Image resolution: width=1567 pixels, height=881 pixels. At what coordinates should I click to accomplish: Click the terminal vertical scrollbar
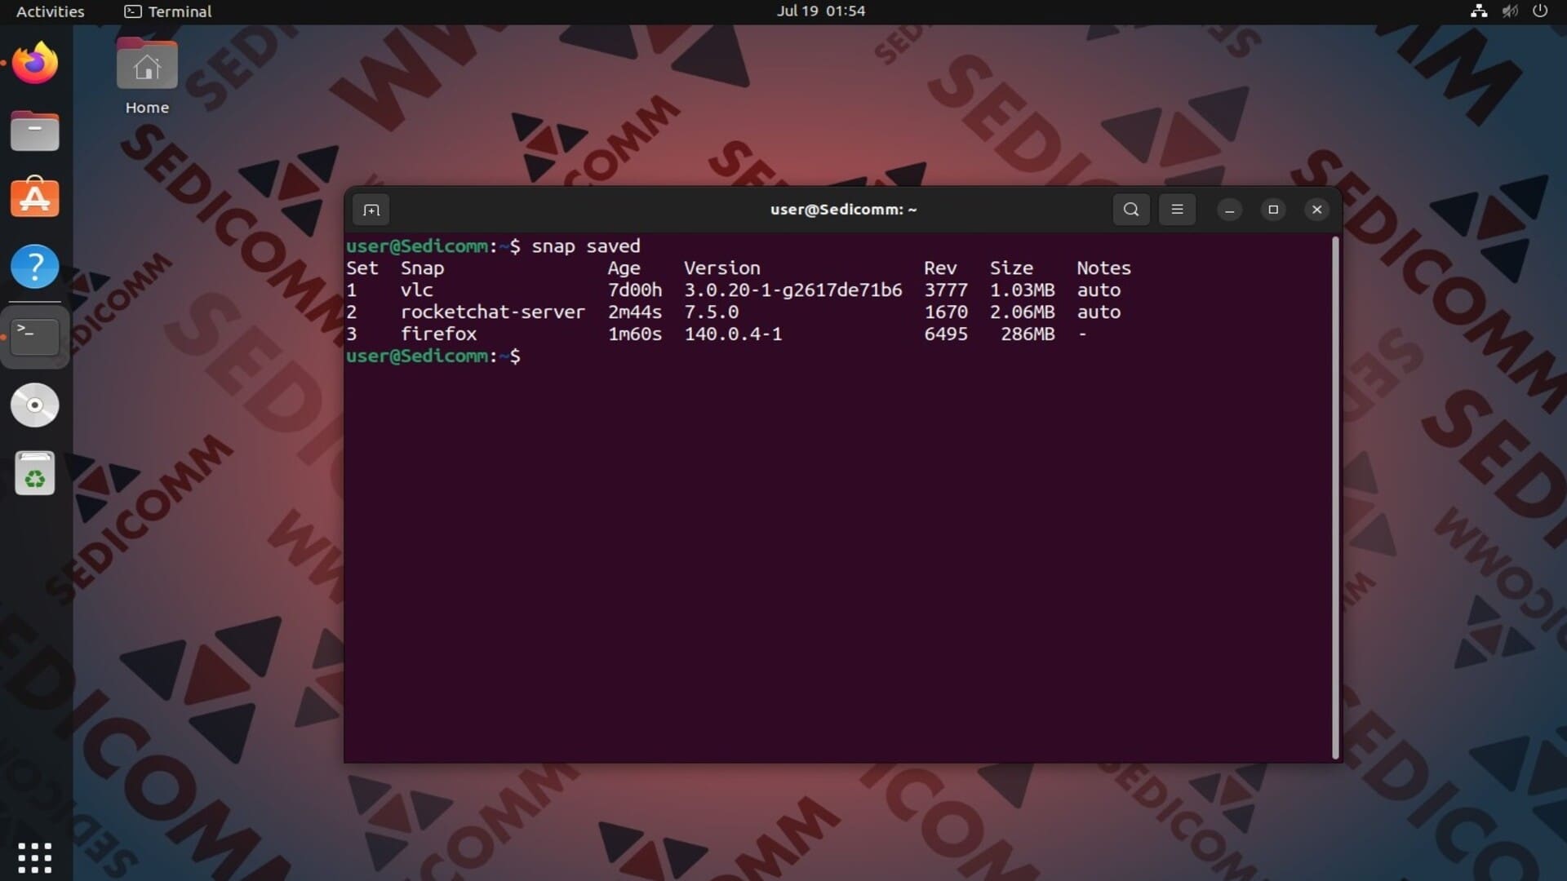click(1335, 498)
